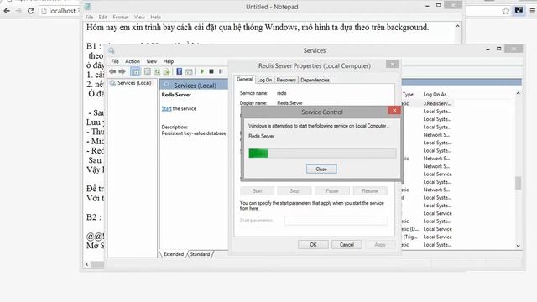
Task: Close Service Control with red X
Action: pyautogui.click(x=394, y=110)
